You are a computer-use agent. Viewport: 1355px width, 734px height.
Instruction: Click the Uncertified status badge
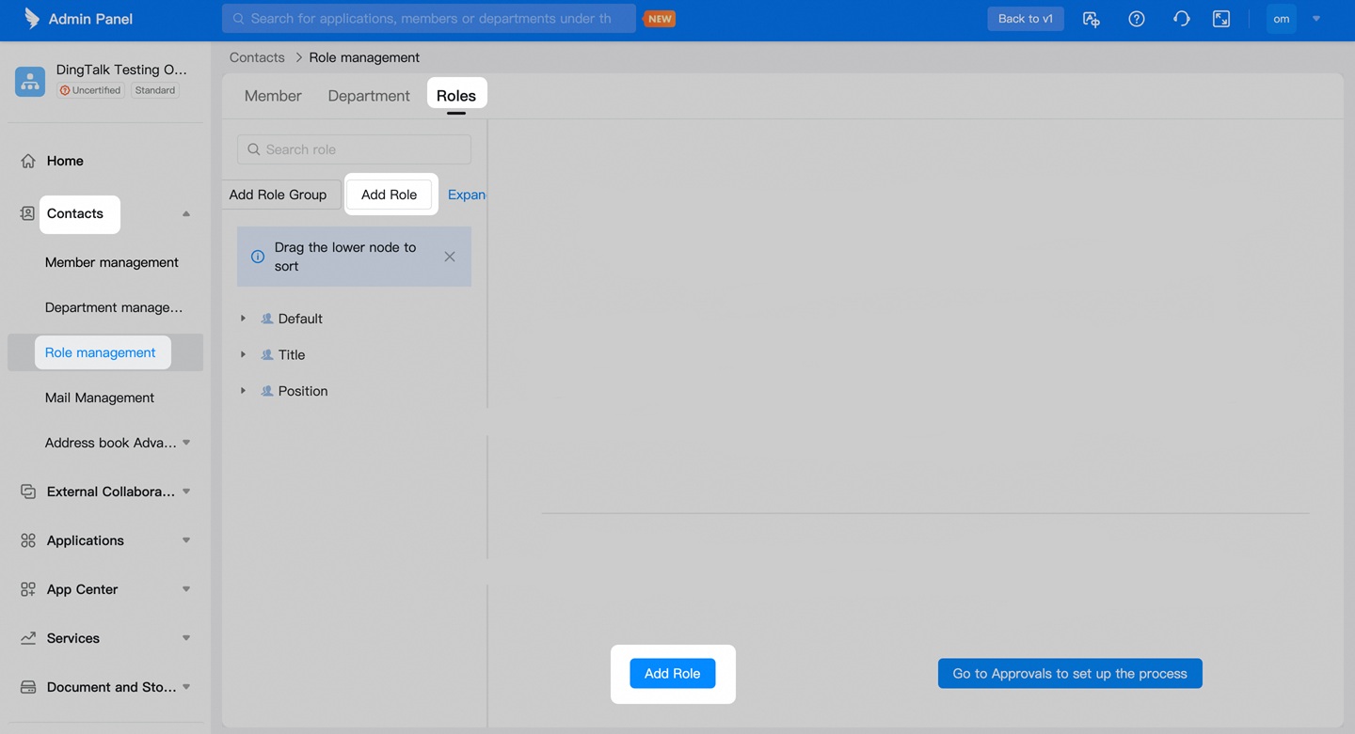tap(90, 90)
